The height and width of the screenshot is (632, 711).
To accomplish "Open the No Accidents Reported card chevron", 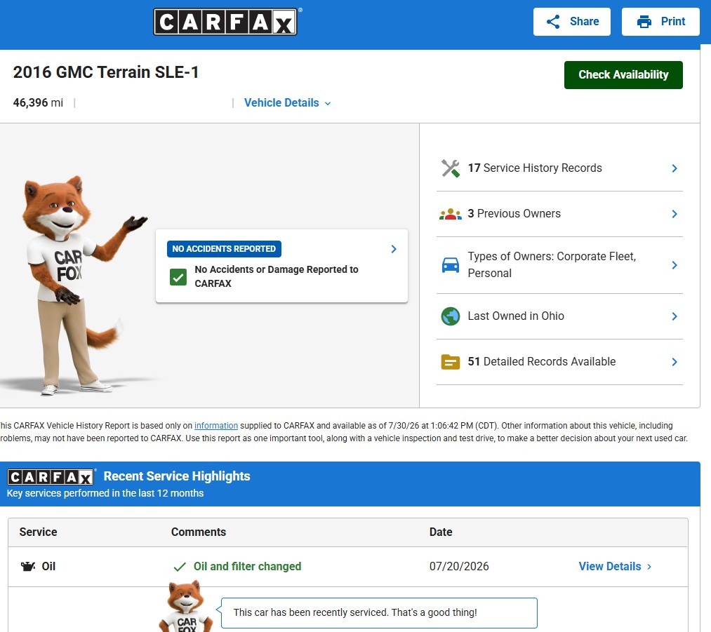I will tap(394, 249).
